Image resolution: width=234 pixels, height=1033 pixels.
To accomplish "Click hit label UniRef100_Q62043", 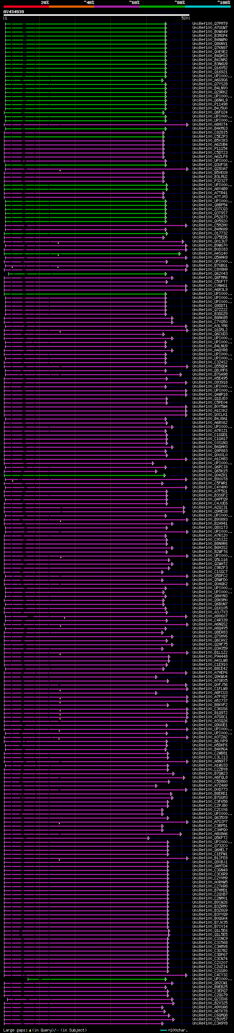I will point(210,273).
